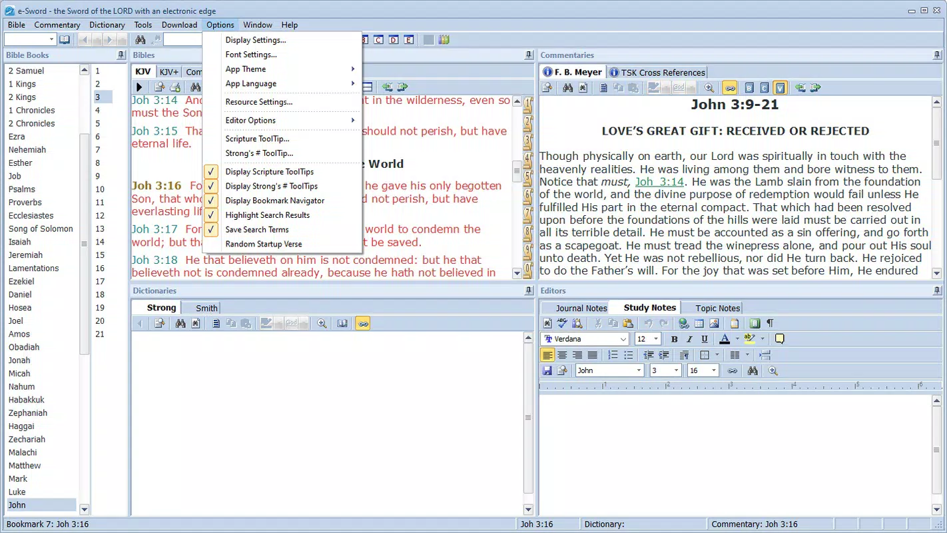Click the zoom magnifier in Dictionaries toolbar
Image resolution: width=947 pixels, height=533 pixels.
[x=322, y=323]
